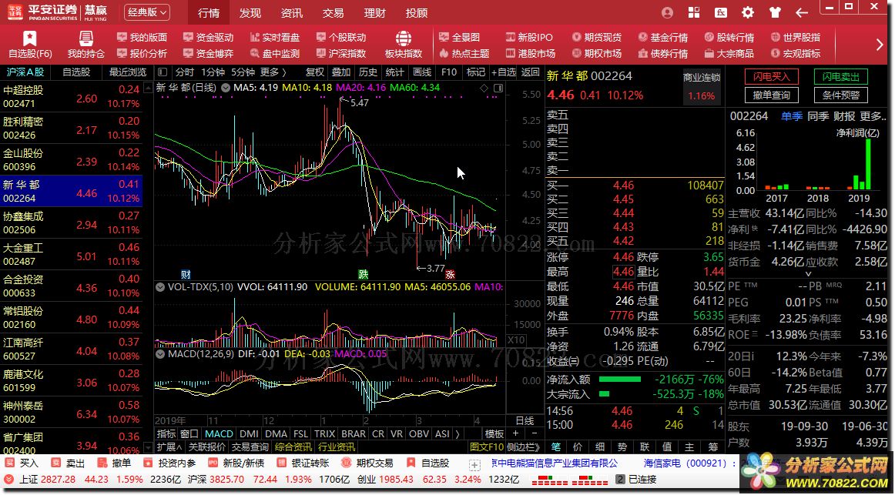Open the 经典版 version dropdown
Viewport: 895px width, 495px height.
coord(146,12)
